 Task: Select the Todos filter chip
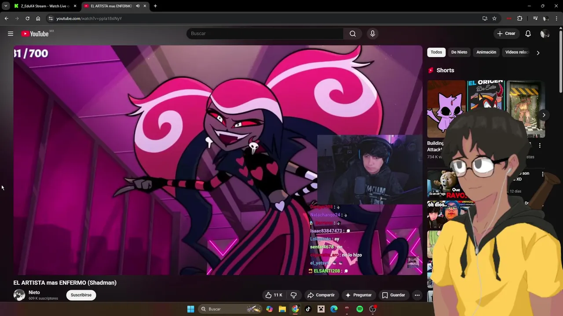pyautogui.click(x=436, y=52)
